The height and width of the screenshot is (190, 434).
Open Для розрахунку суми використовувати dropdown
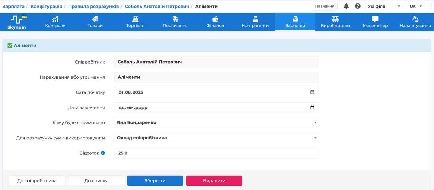click(216, 138)
